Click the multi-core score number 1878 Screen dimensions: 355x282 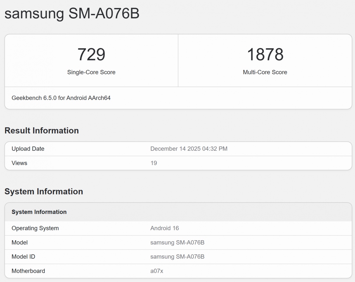tap(265, 54)
